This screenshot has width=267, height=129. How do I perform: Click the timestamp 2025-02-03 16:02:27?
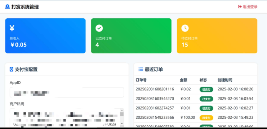(236, 108)
